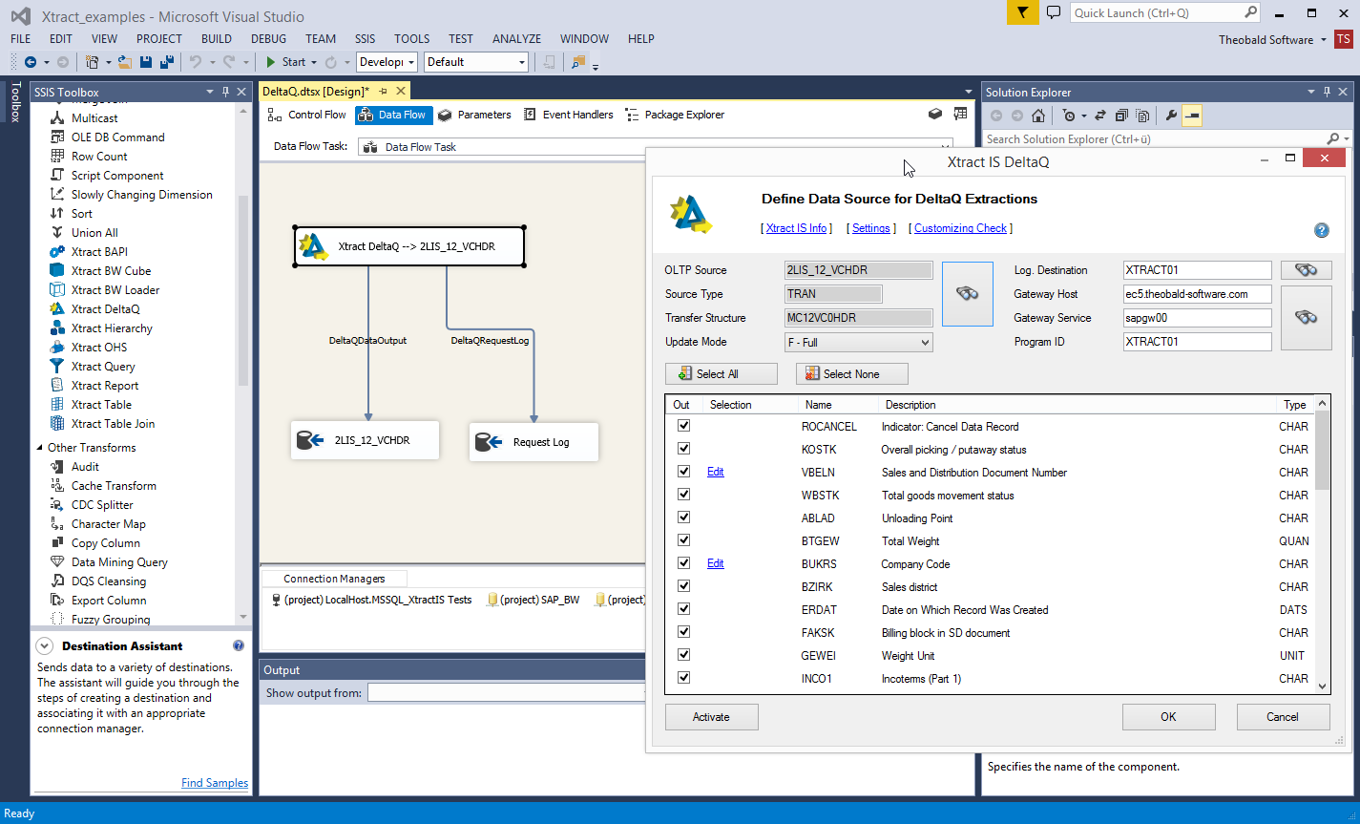Open the Start button dropdown arrow

[314, 62]
